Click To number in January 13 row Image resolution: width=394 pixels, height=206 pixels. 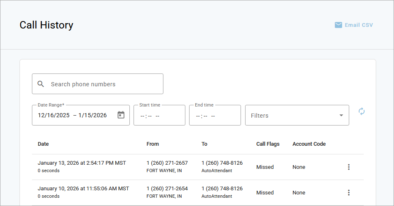coord(222,163)
